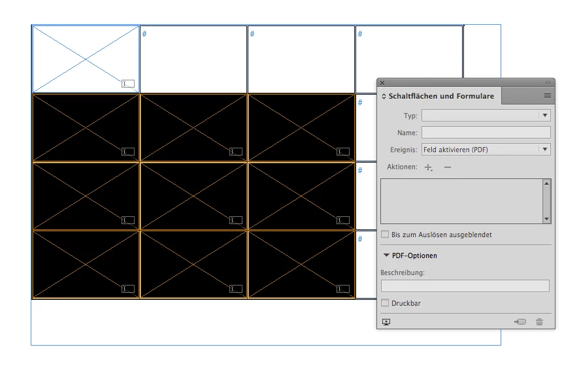Open the panel flyout menu icon
Viewport: 579px width, 377px height.
(x=547, y=96)
